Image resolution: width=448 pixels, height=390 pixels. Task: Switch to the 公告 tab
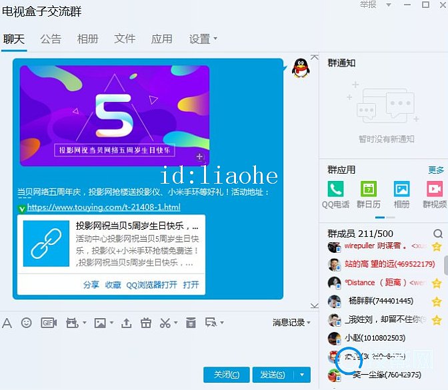[51, 39]
